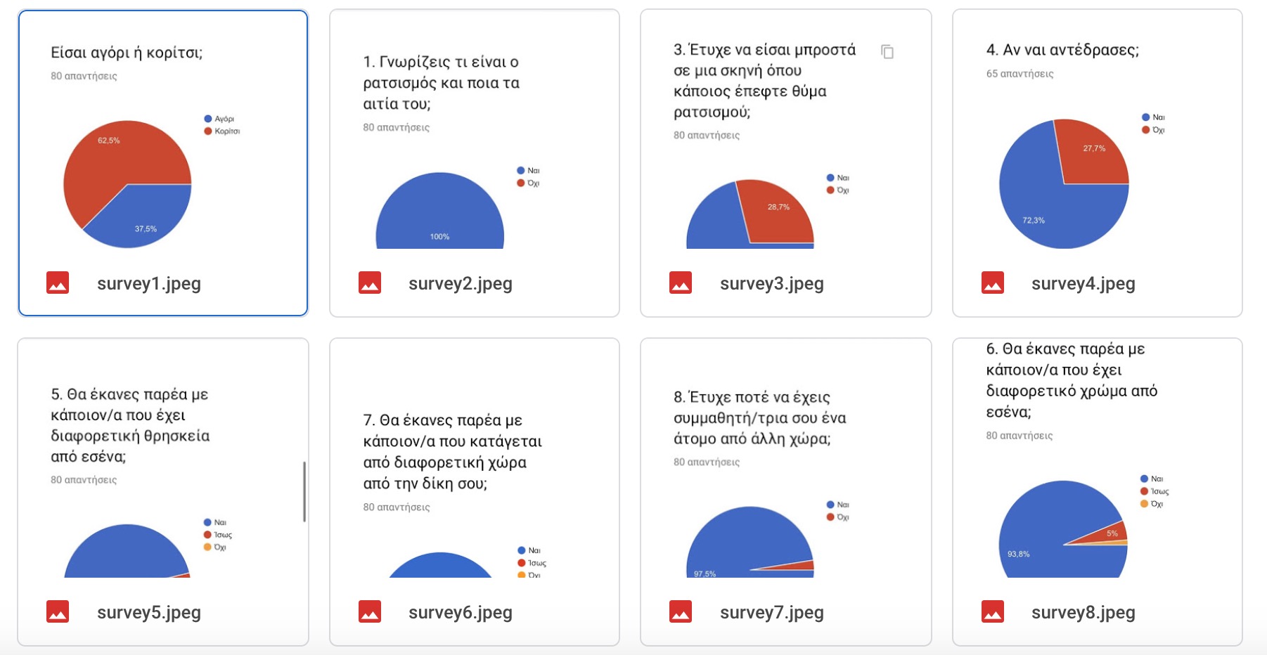Click the image file icon beside survey6.jpeg
The image size is (1267, 655).
pos(370,611)
